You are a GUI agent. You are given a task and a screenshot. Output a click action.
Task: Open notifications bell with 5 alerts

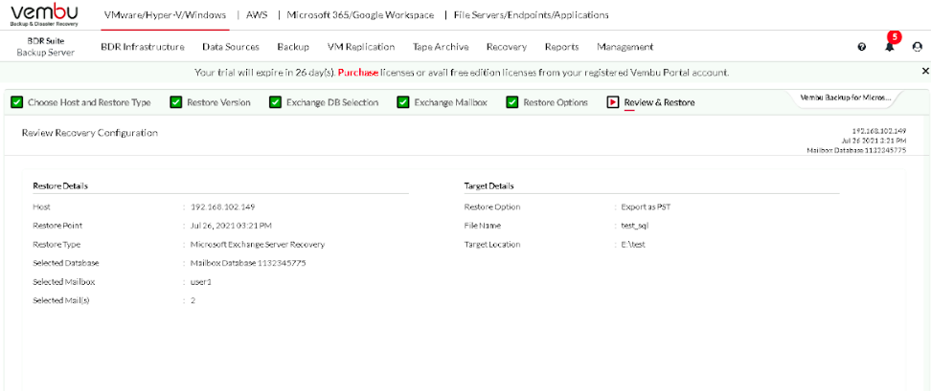890,46
